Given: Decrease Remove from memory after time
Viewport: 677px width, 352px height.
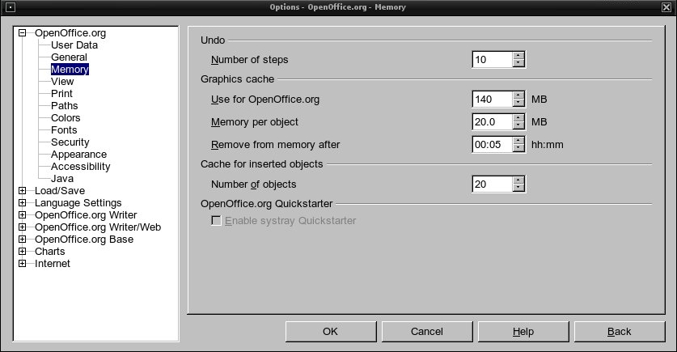Looking at the screenshot, I should point(518,148).
